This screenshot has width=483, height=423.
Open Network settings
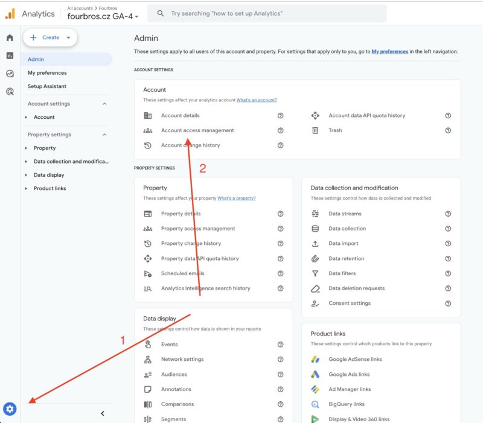[x=182, y=359]
